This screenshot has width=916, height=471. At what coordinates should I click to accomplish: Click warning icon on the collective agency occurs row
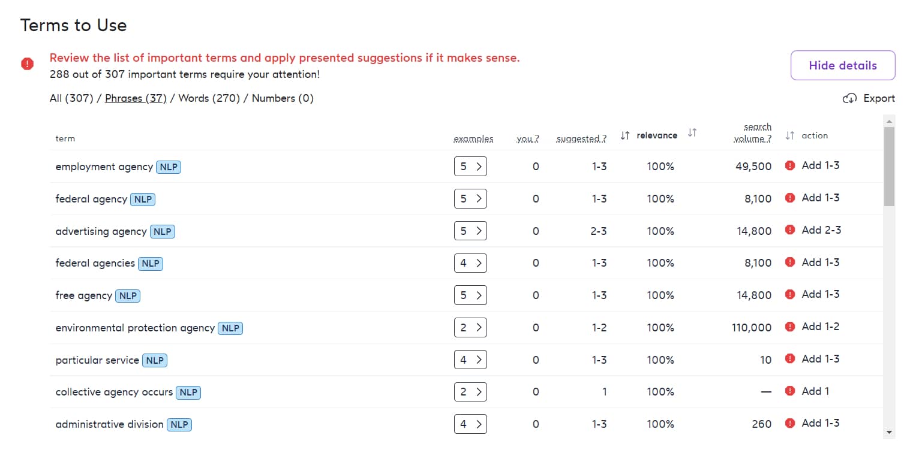click(790, 391)
